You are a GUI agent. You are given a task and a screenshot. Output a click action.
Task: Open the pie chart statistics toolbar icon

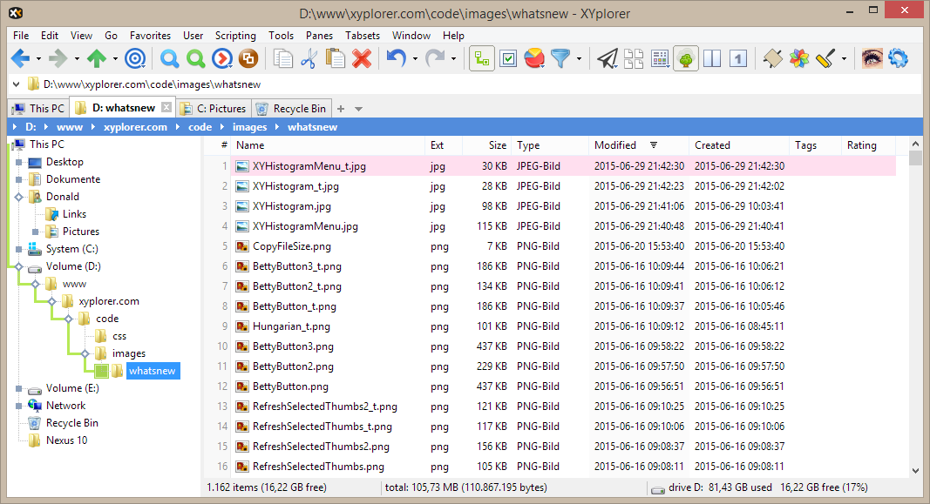[x=533, y=58]
